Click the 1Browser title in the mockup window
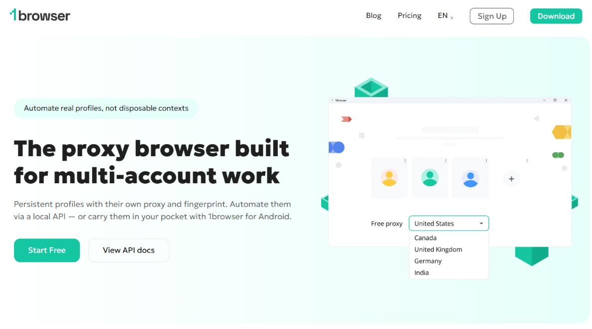Screen dimensions: 592x329 pyautogui.click(x=341, y=100)
